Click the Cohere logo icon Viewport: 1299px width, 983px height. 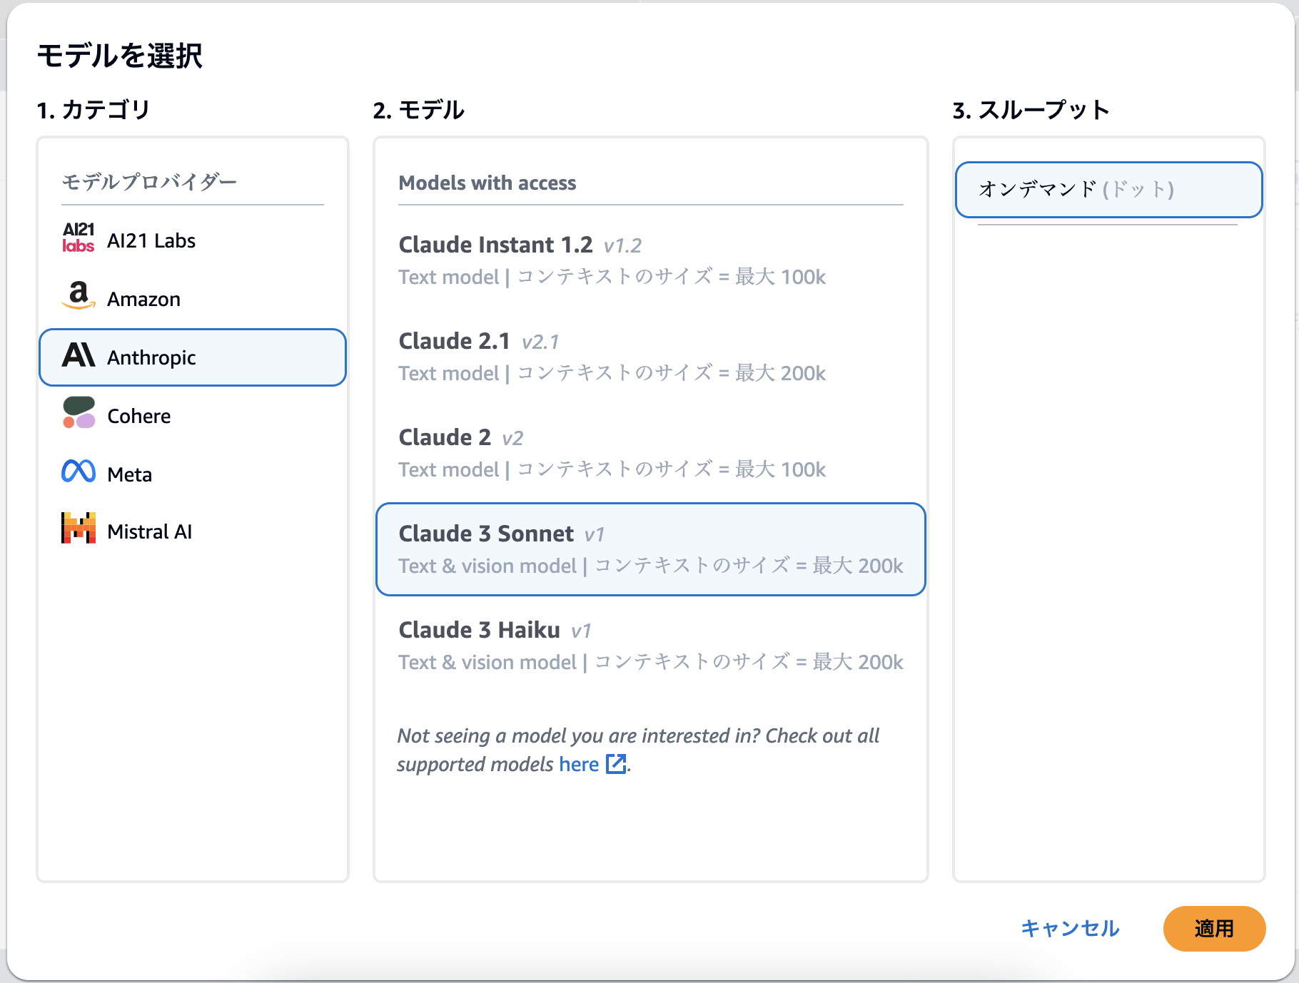point(79,413)
